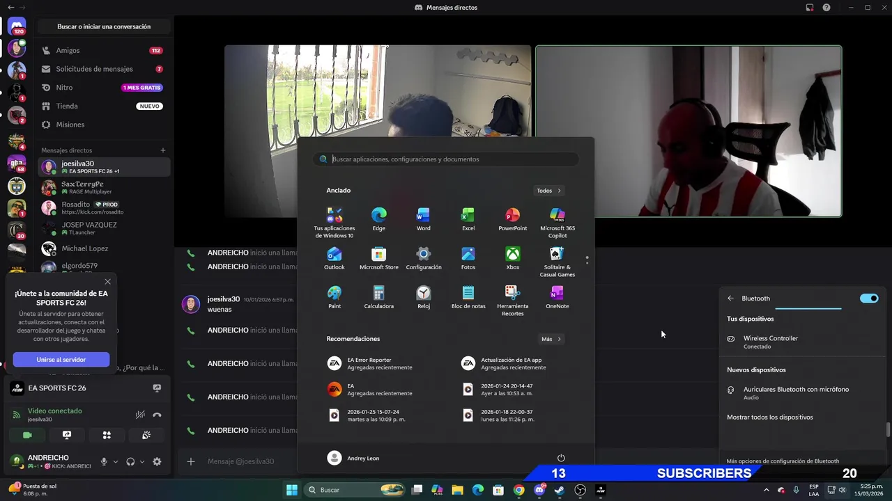
Task: Open Calculadora pinned app
Action: point(378,297)
